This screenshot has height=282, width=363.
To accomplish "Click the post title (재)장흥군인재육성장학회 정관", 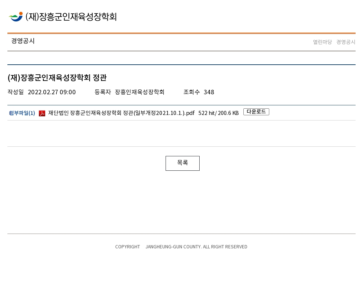I will [x=57, y=78].
